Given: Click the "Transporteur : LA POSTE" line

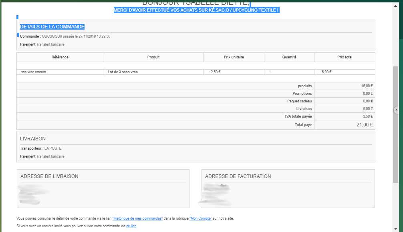Looking at the screenshot, I should [40, 148].
